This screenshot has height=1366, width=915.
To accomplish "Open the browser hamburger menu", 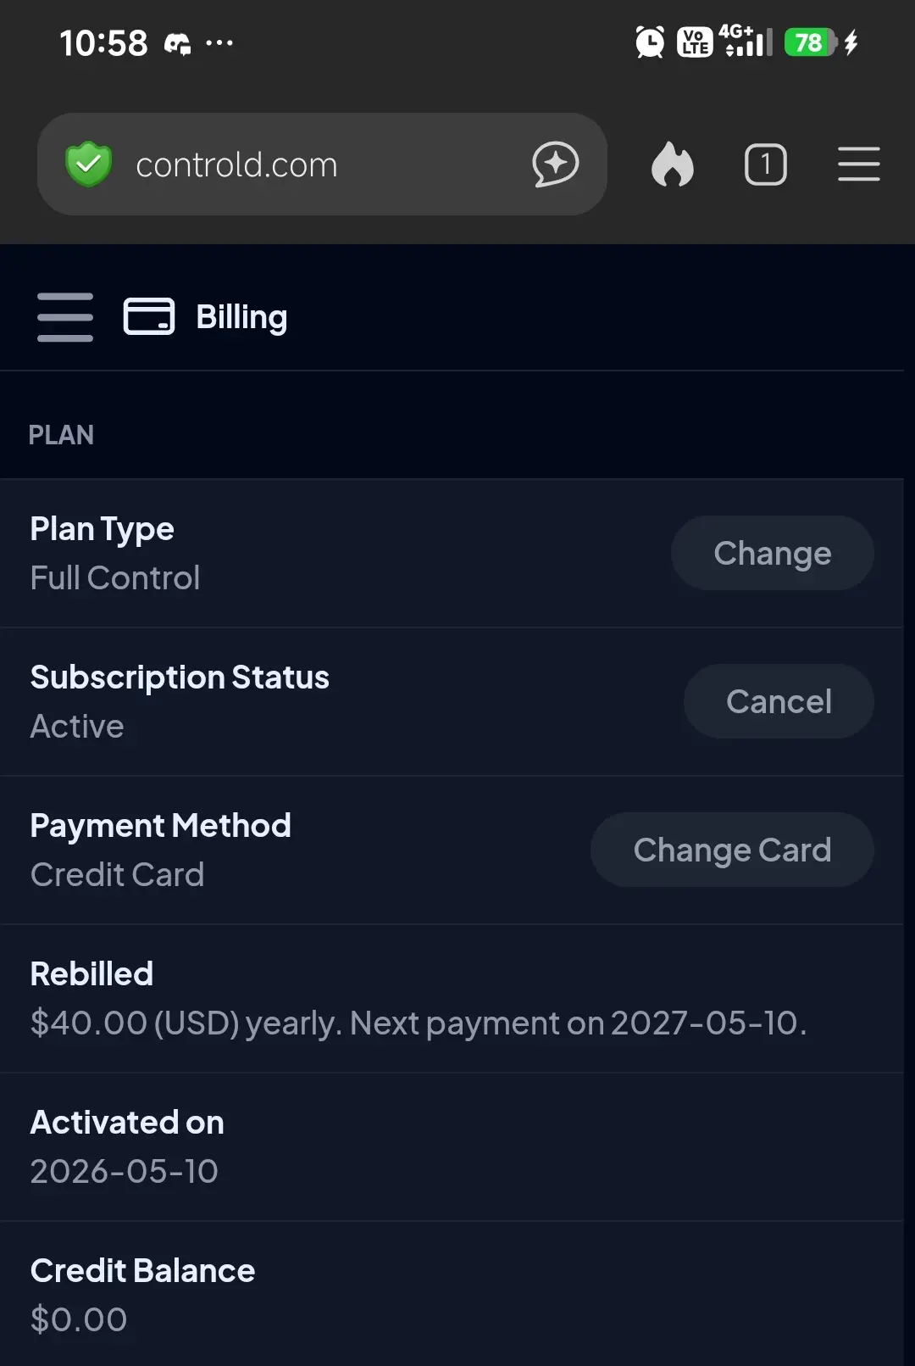I will point(859,164).
